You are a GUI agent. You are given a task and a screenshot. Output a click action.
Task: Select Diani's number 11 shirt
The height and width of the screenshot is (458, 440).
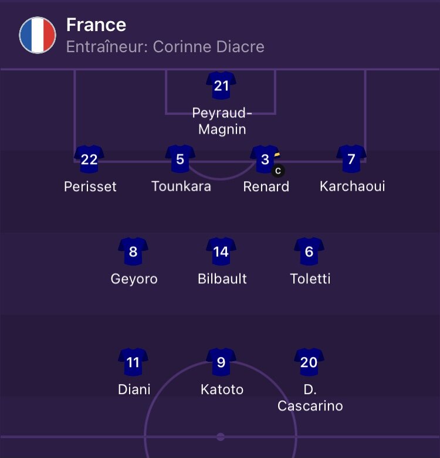133,362
